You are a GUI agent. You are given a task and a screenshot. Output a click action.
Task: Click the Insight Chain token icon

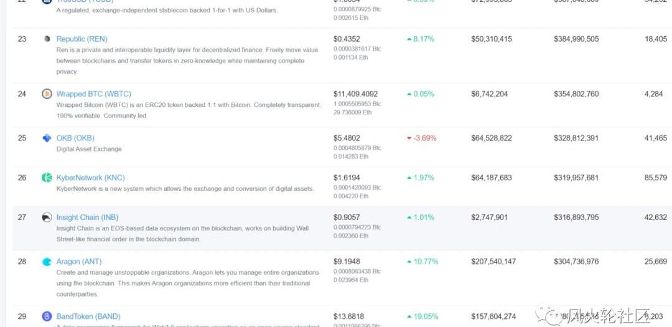coord(47,218)
